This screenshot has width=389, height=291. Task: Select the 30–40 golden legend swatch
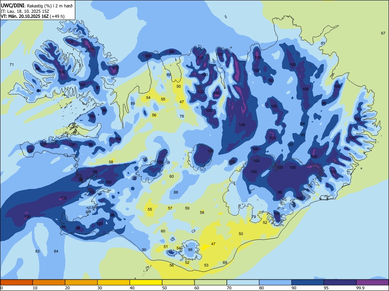tap(114, 282)
